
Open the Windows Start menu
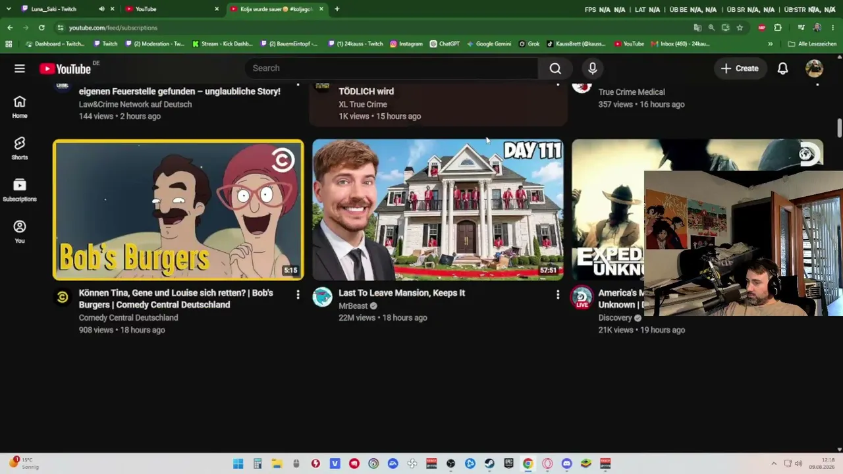238,463
